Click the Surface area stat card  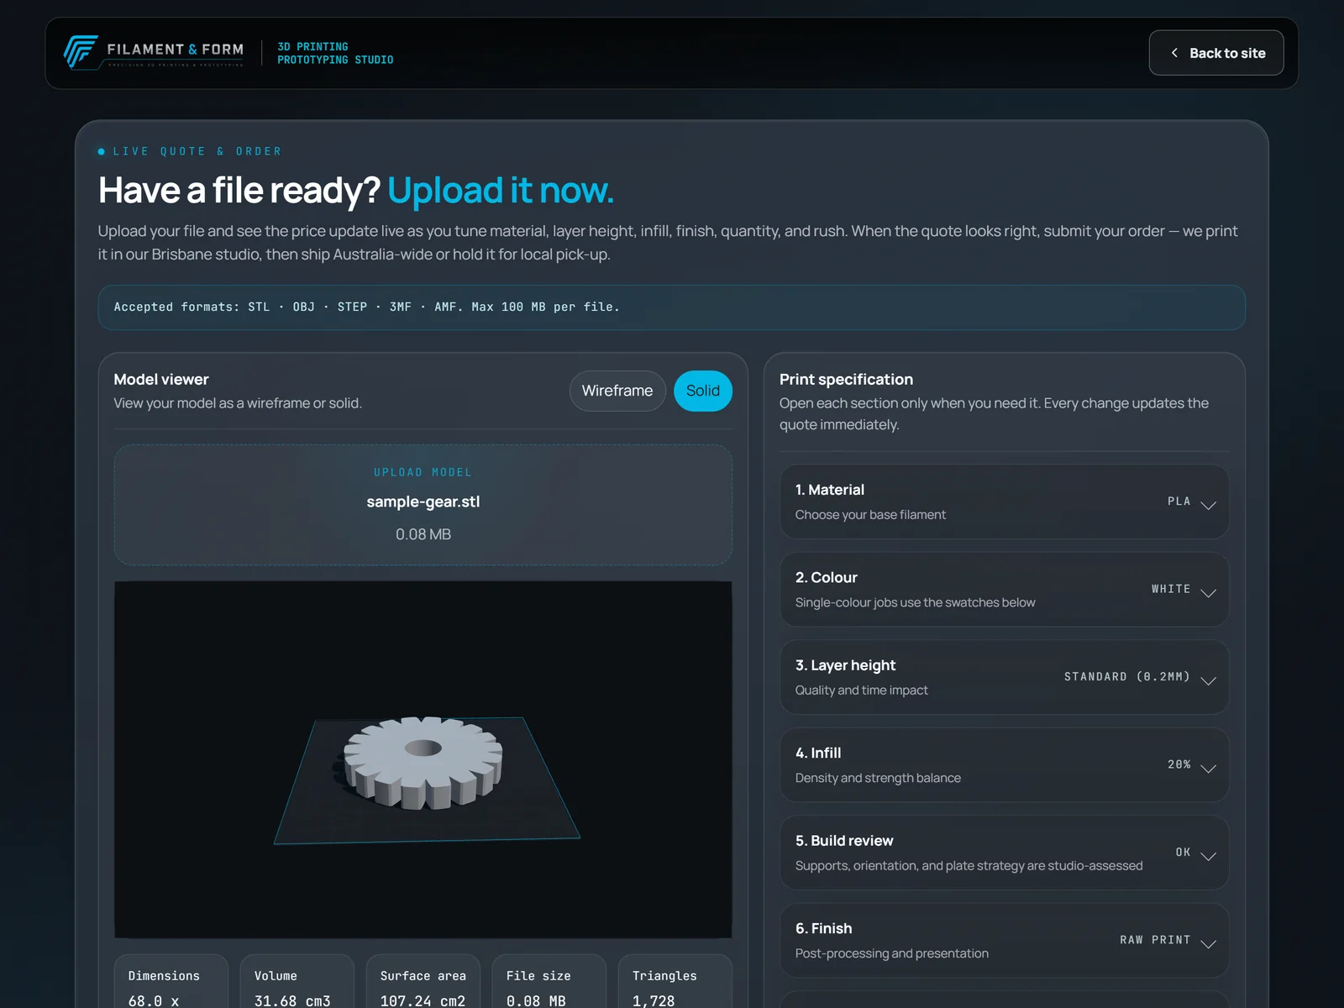click(x=423, y=981)
